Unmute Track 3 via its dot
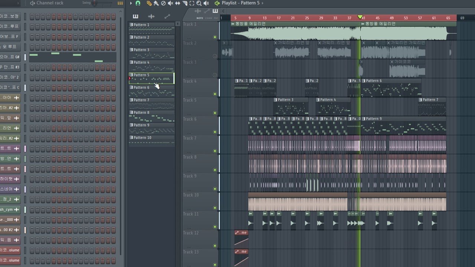The height and width of the screenshot is (267, 475). 215,75
